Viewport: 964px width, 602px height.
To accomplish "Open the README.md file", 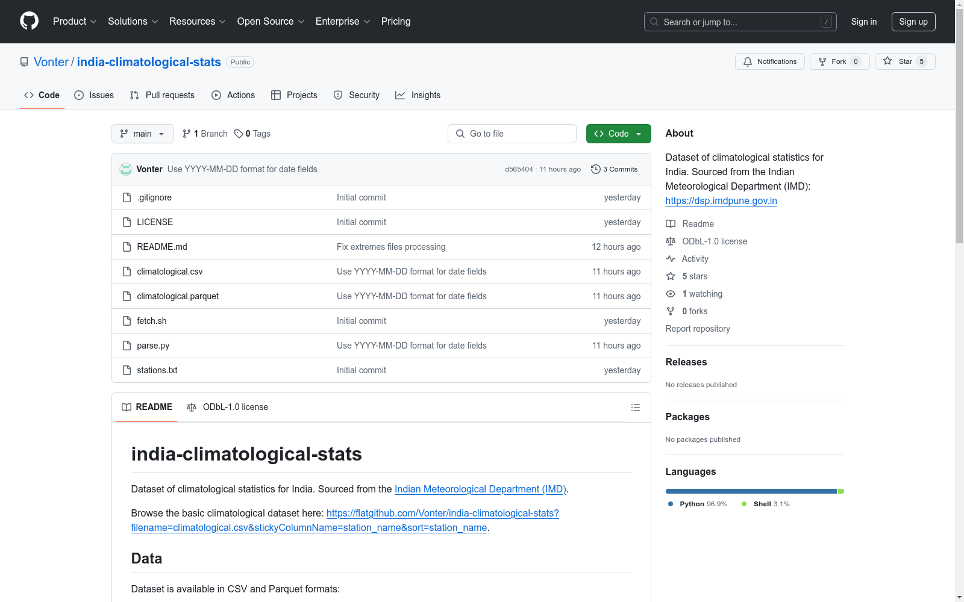I will (x=162, y=247).
